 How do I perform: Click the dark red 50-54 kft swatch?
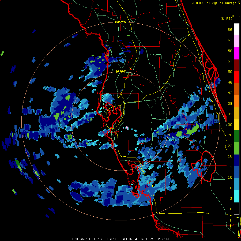(x=236, y=65)
